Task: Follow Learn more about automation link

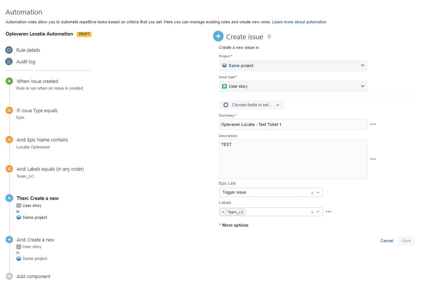Action: pyautogui.click(x=299, y=22)
